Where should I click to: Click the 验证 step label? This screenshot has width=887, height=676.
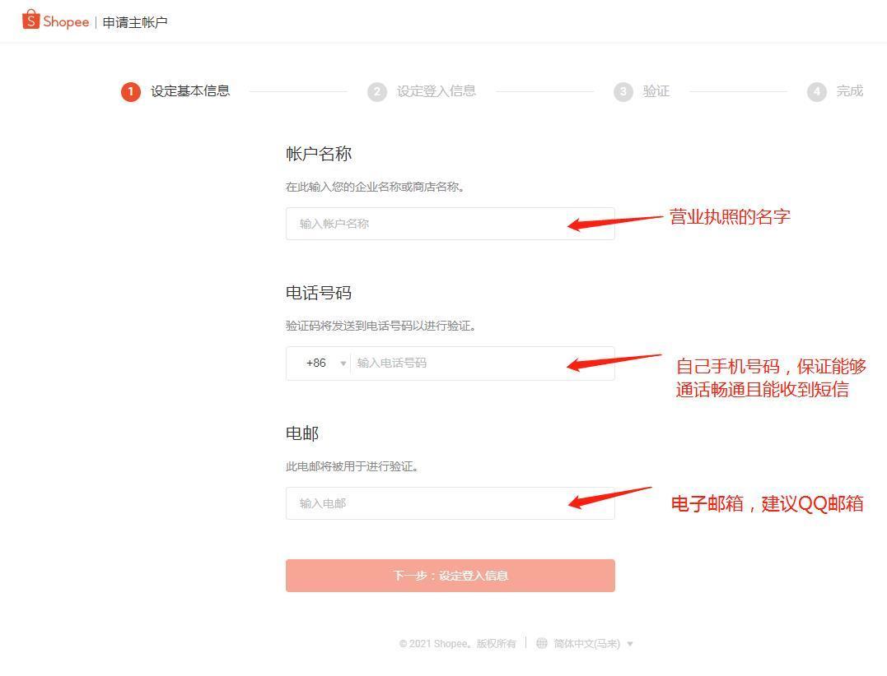[656, 91]
